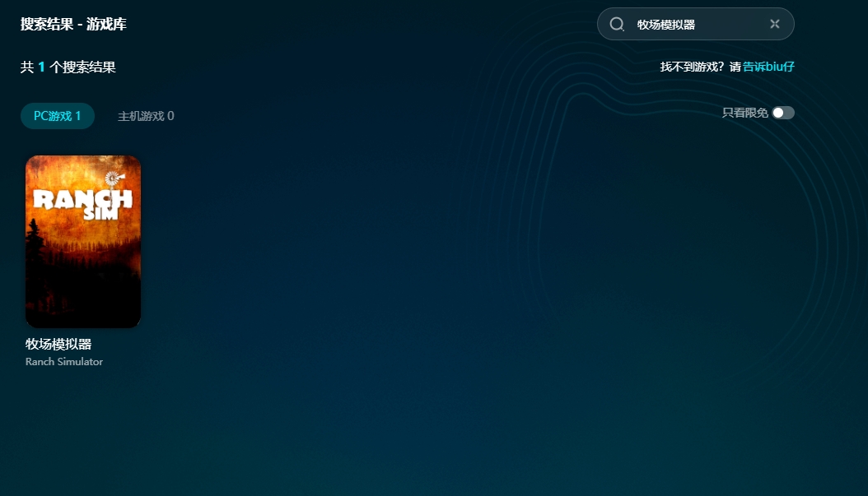Click the 只看限免 label text
This screenshot has height=496, width=868.
pos(744,113)
